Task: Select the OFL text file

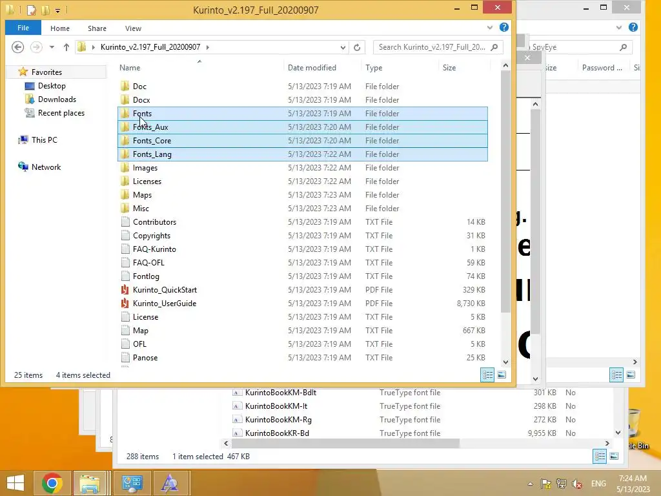Action: click(x=302, y=344)
